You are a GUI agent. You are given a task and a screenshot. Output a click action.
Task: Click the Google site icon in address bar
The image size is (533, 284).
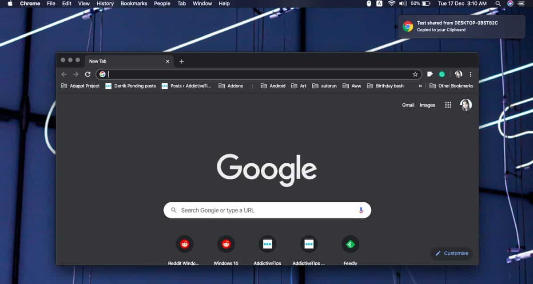[103, 74]
